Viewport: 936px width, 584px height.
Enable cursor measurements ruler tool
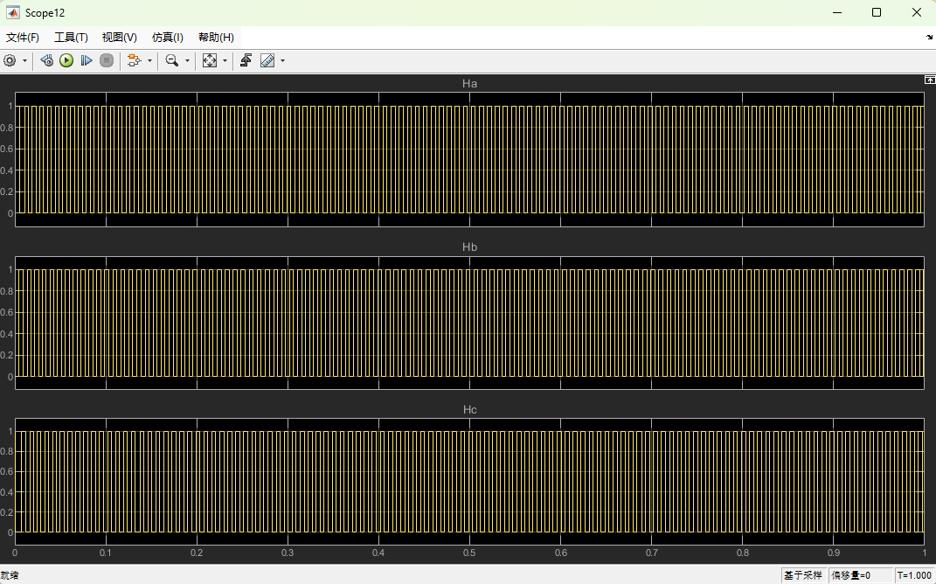(267, 60)
